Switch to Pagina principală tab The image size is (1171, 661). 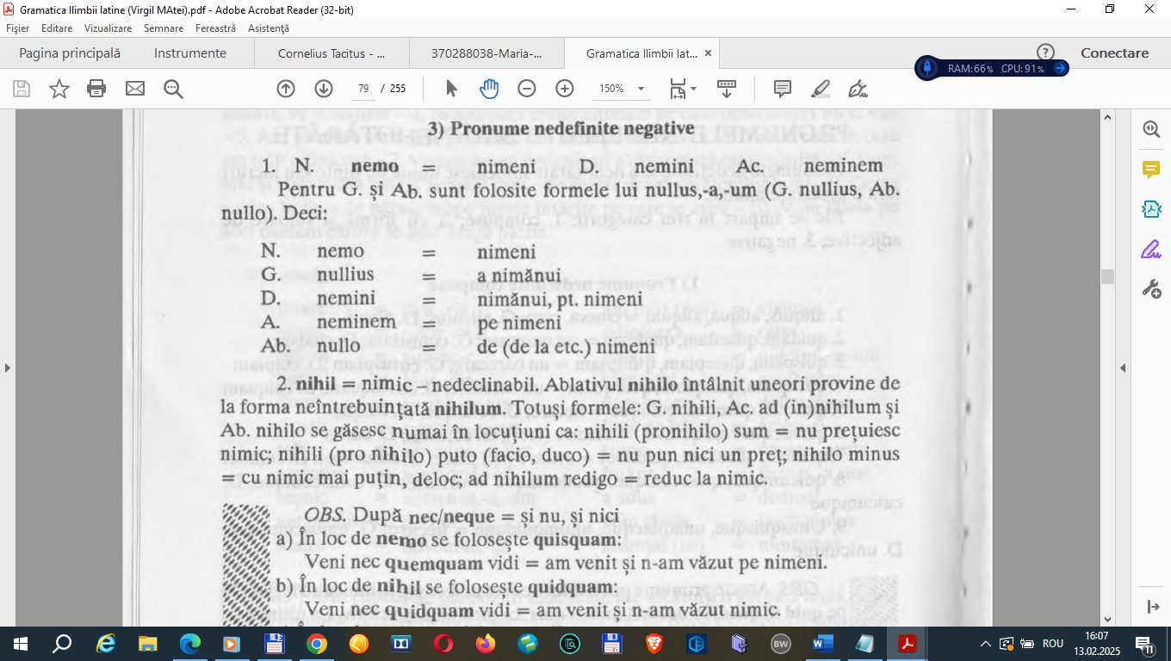pyautogui.click(x=70, y=53)
